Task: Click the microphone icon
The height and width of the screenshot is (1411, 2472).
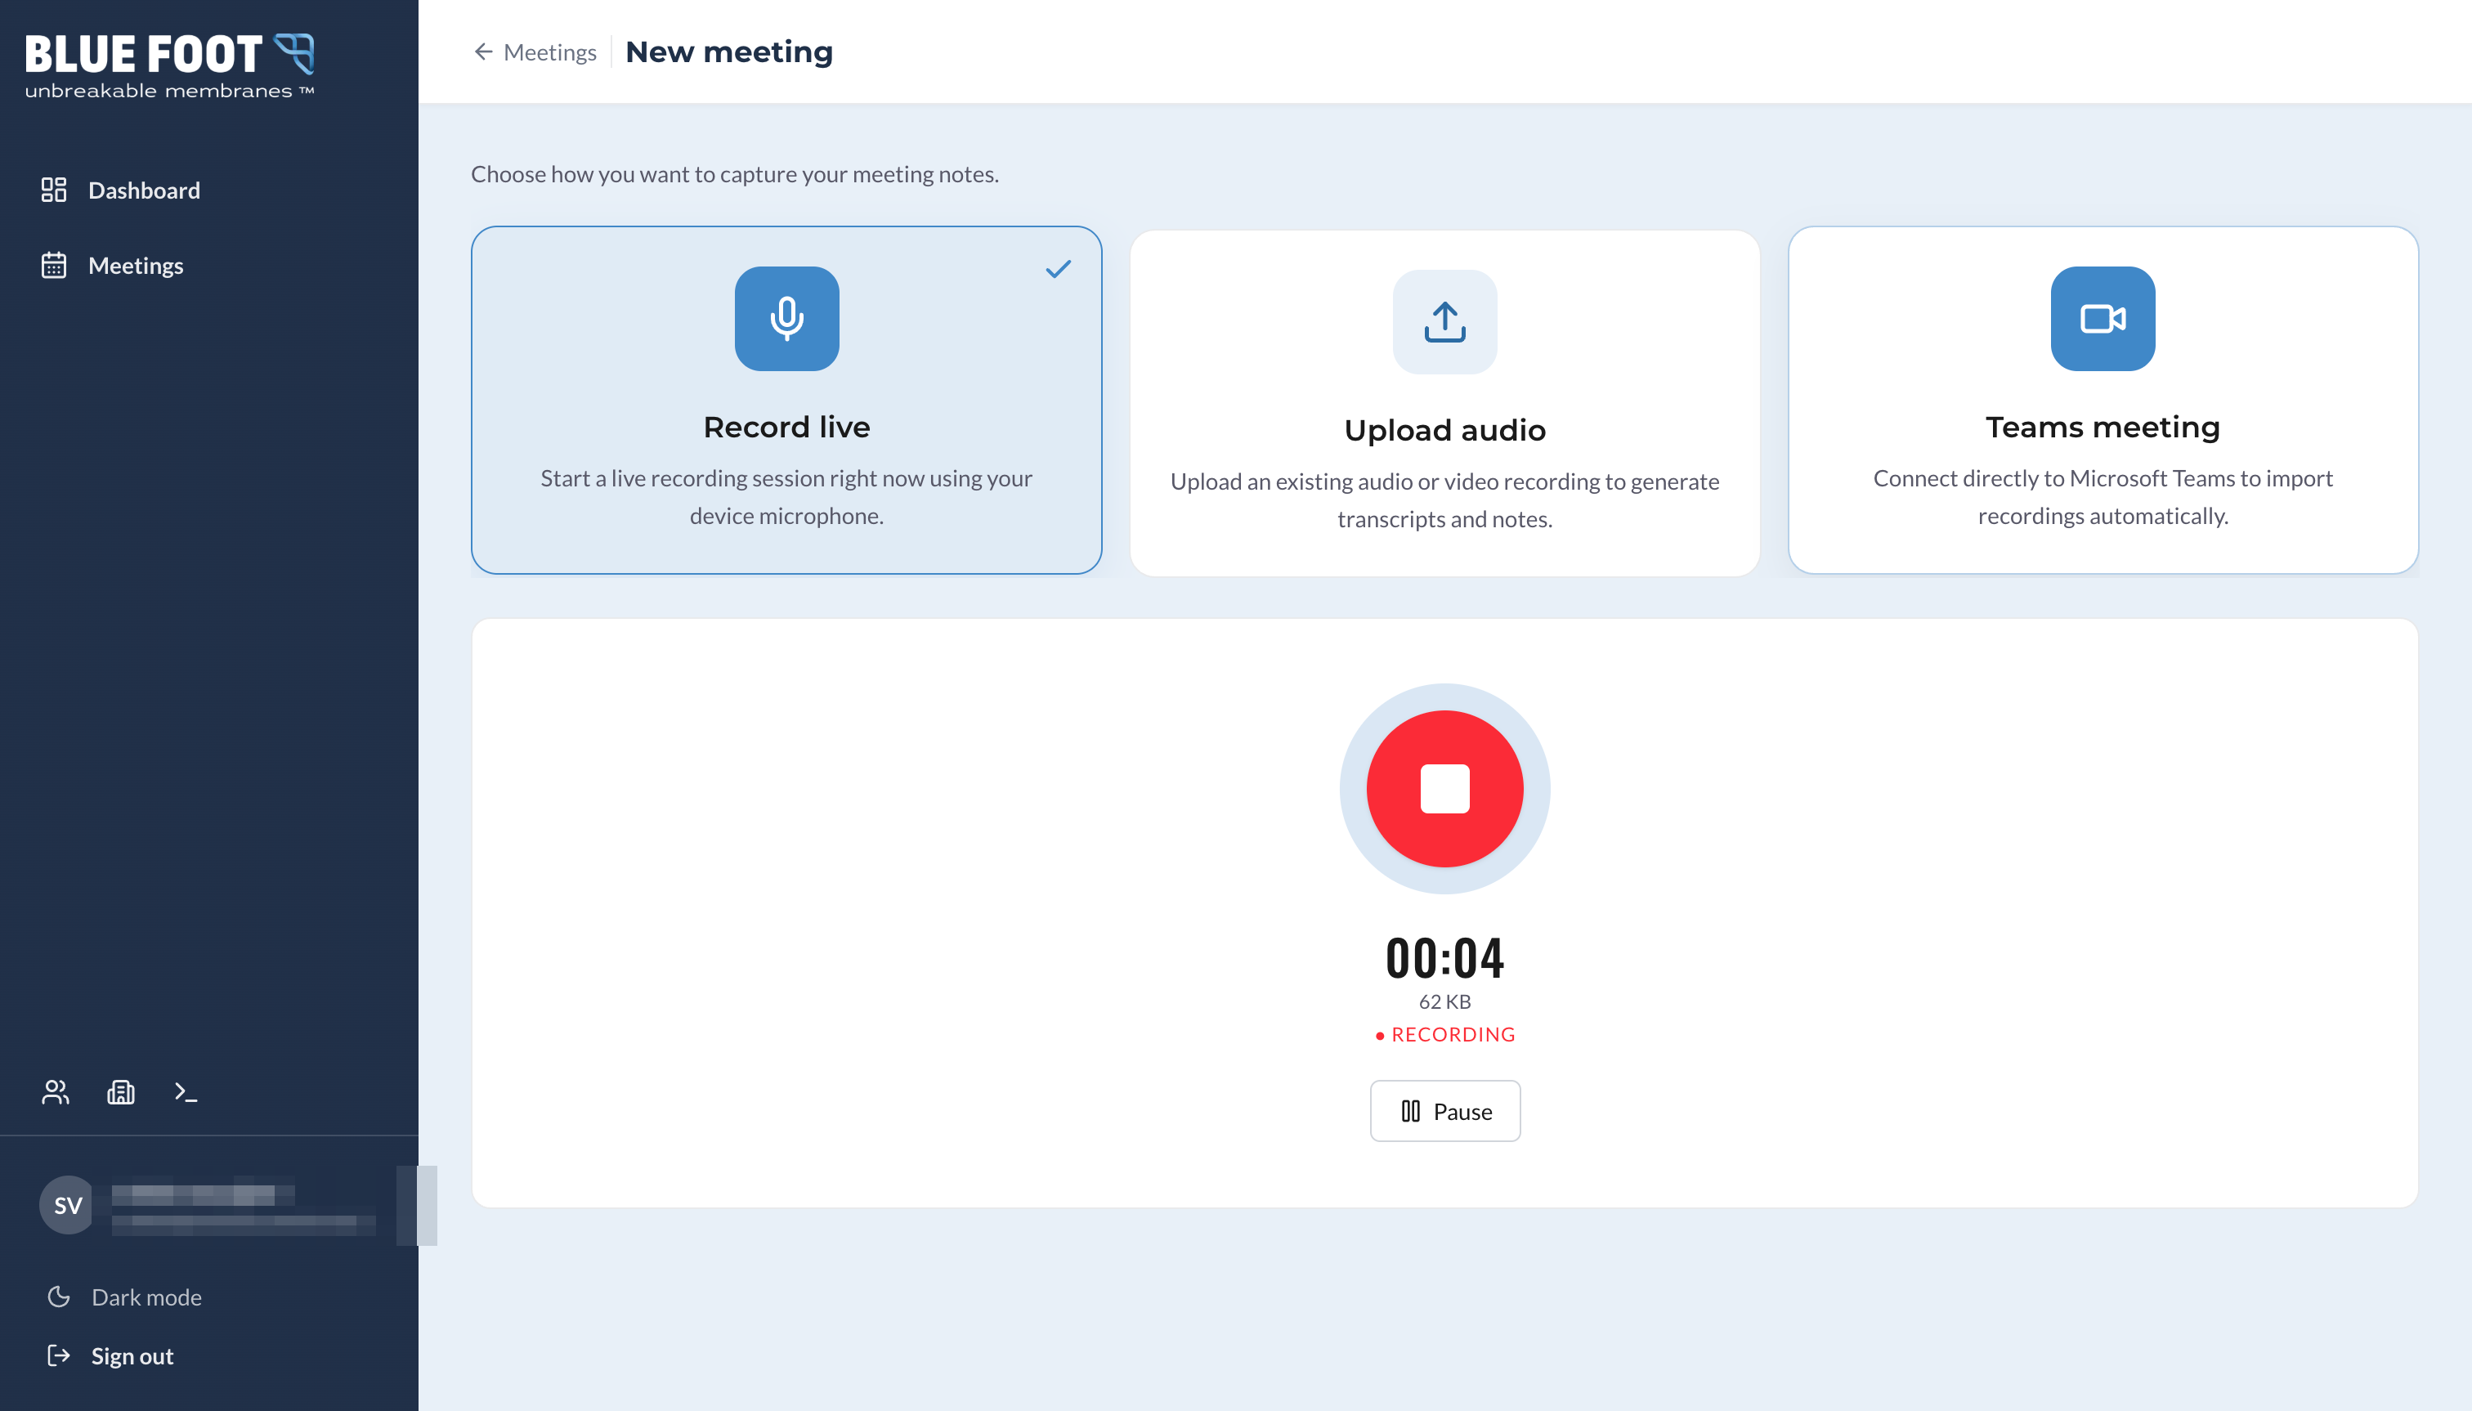Action: click(786, 319)
